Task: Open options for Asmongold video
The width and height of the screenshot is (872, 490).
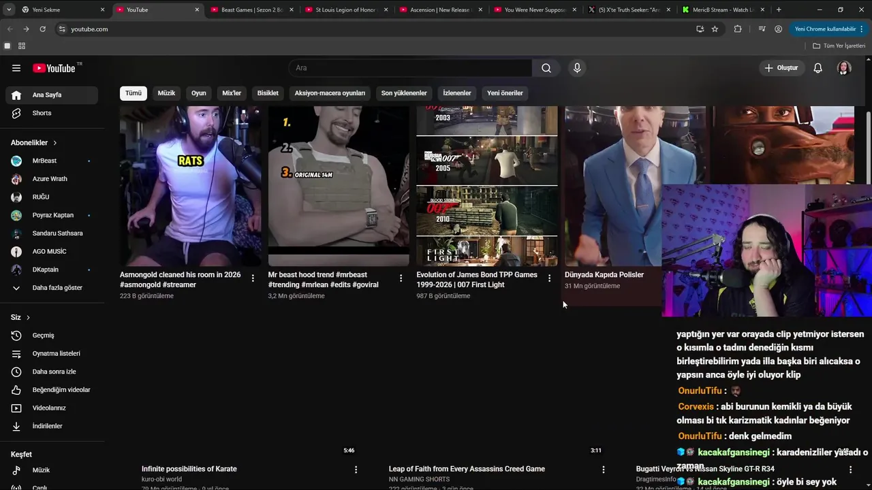Action: click(x=253, y=278)
